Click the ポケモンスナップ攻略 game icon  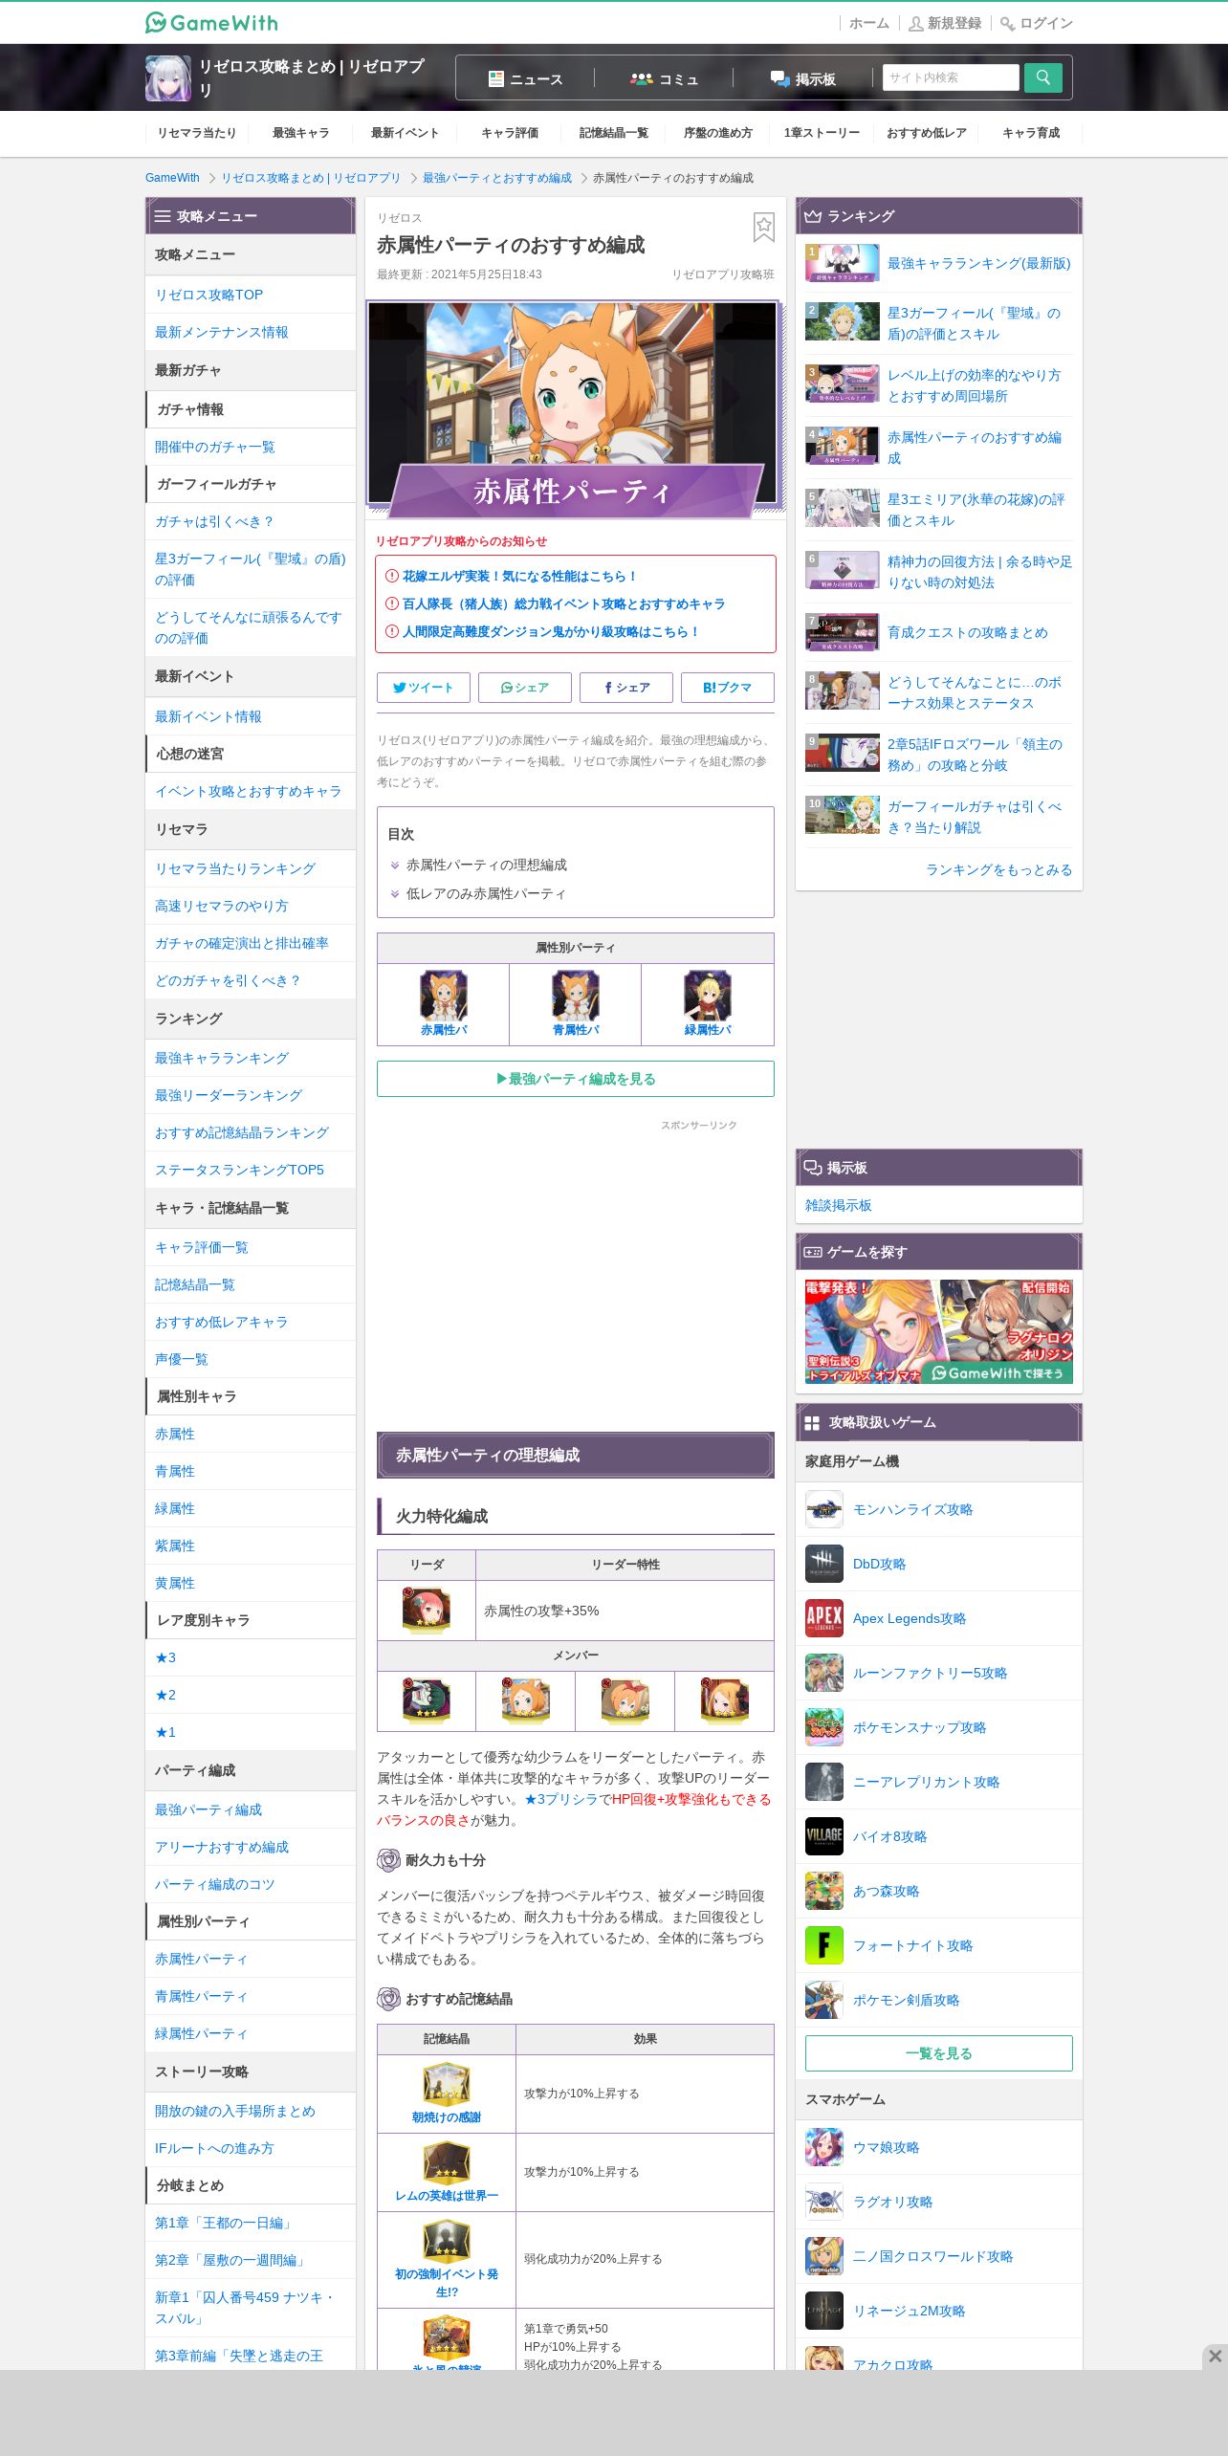[x=824, y=1727]
